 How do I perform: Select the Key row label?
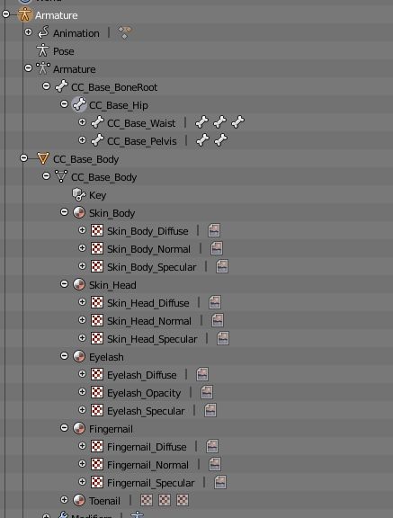point(98,195)
